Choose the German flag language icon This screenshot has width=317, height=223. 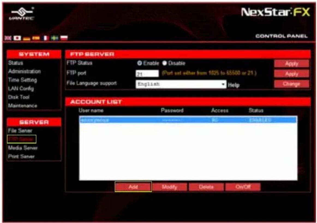pyautogui.click(x=26, y=38)
